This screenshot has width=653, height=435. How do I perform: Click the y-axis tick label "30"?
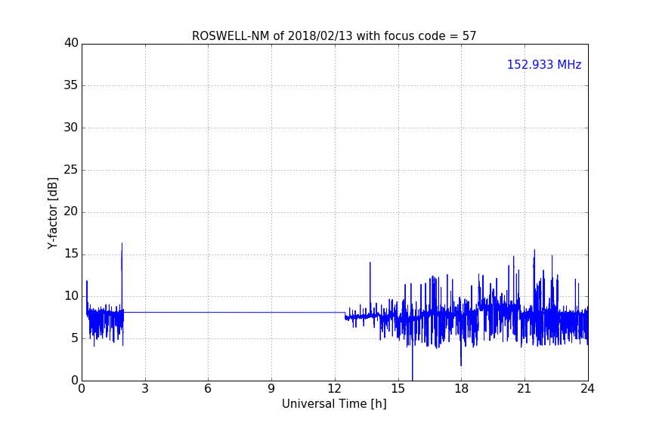click(x=71, y=128)
